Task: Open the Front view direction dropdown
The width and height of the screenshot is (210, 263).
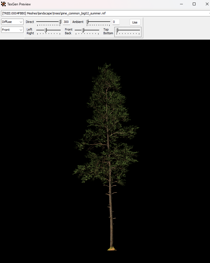Action: (12, 30)
